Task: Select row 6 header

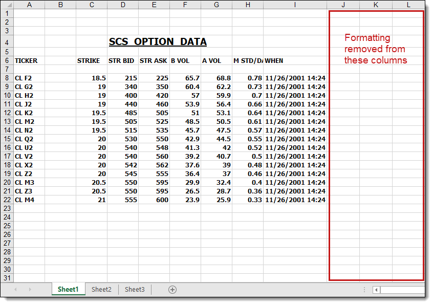Action: 7,60
